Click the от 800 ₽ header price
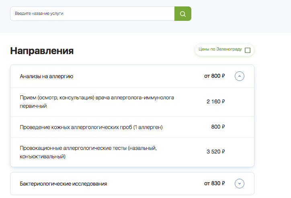 pos(215,76)
